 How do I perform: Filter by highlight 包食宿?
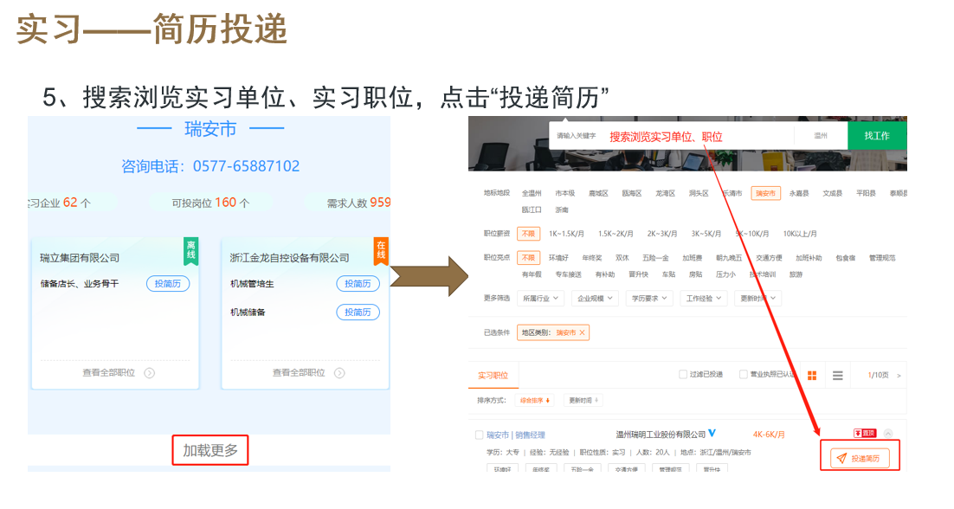(x=846, y=258)
